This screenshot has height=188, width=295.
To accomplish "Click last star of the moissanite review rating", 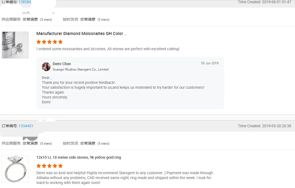I will (60, 42).
